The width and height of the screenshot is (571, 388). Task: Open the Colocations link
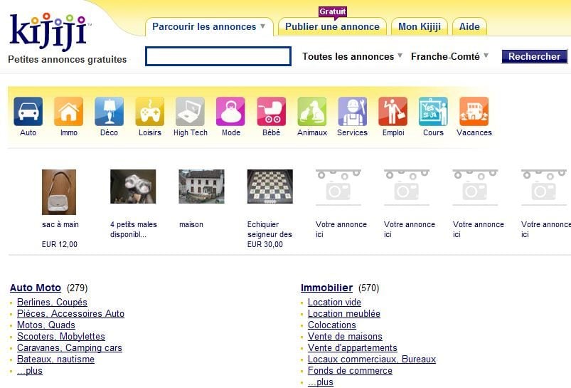point(332,325)
